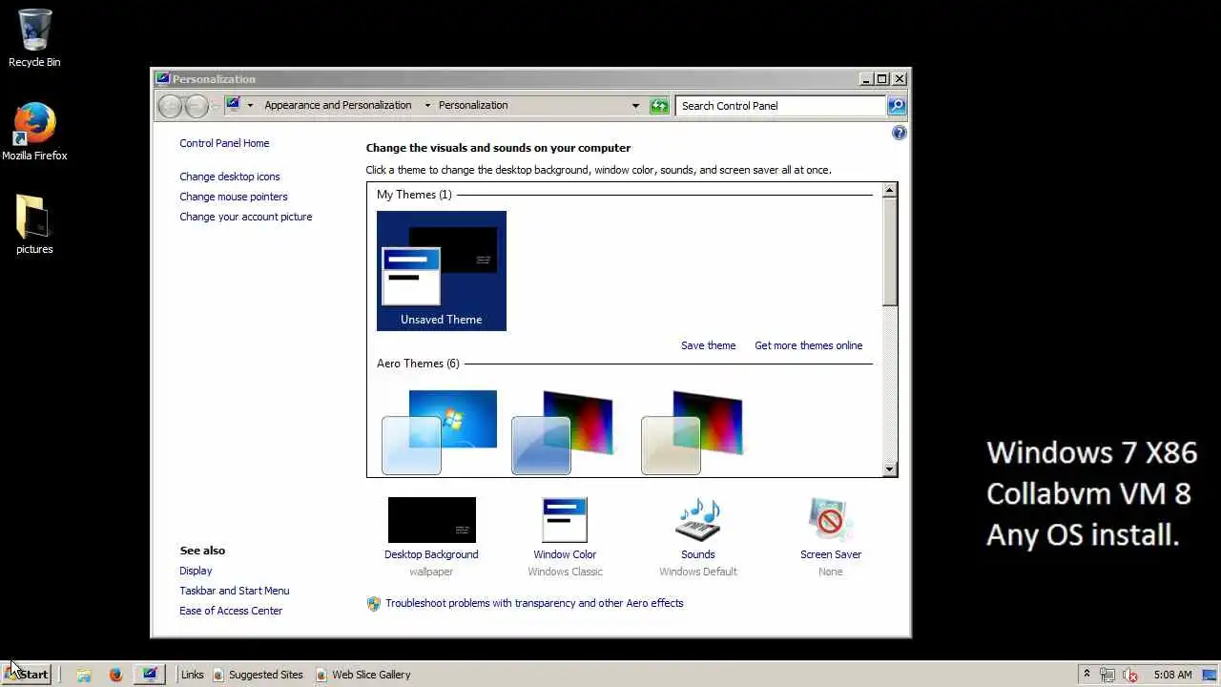Select the first Aero theme (Windows 7)
The image size is (1221, 687).
click(442, 431)
